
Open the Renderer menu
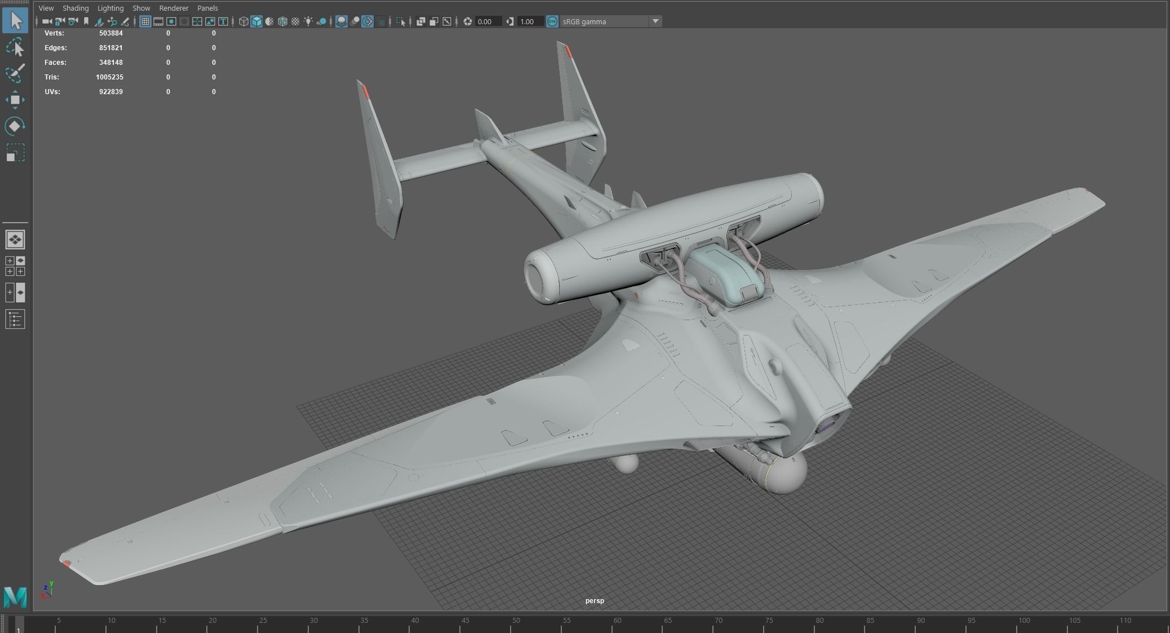174,8
